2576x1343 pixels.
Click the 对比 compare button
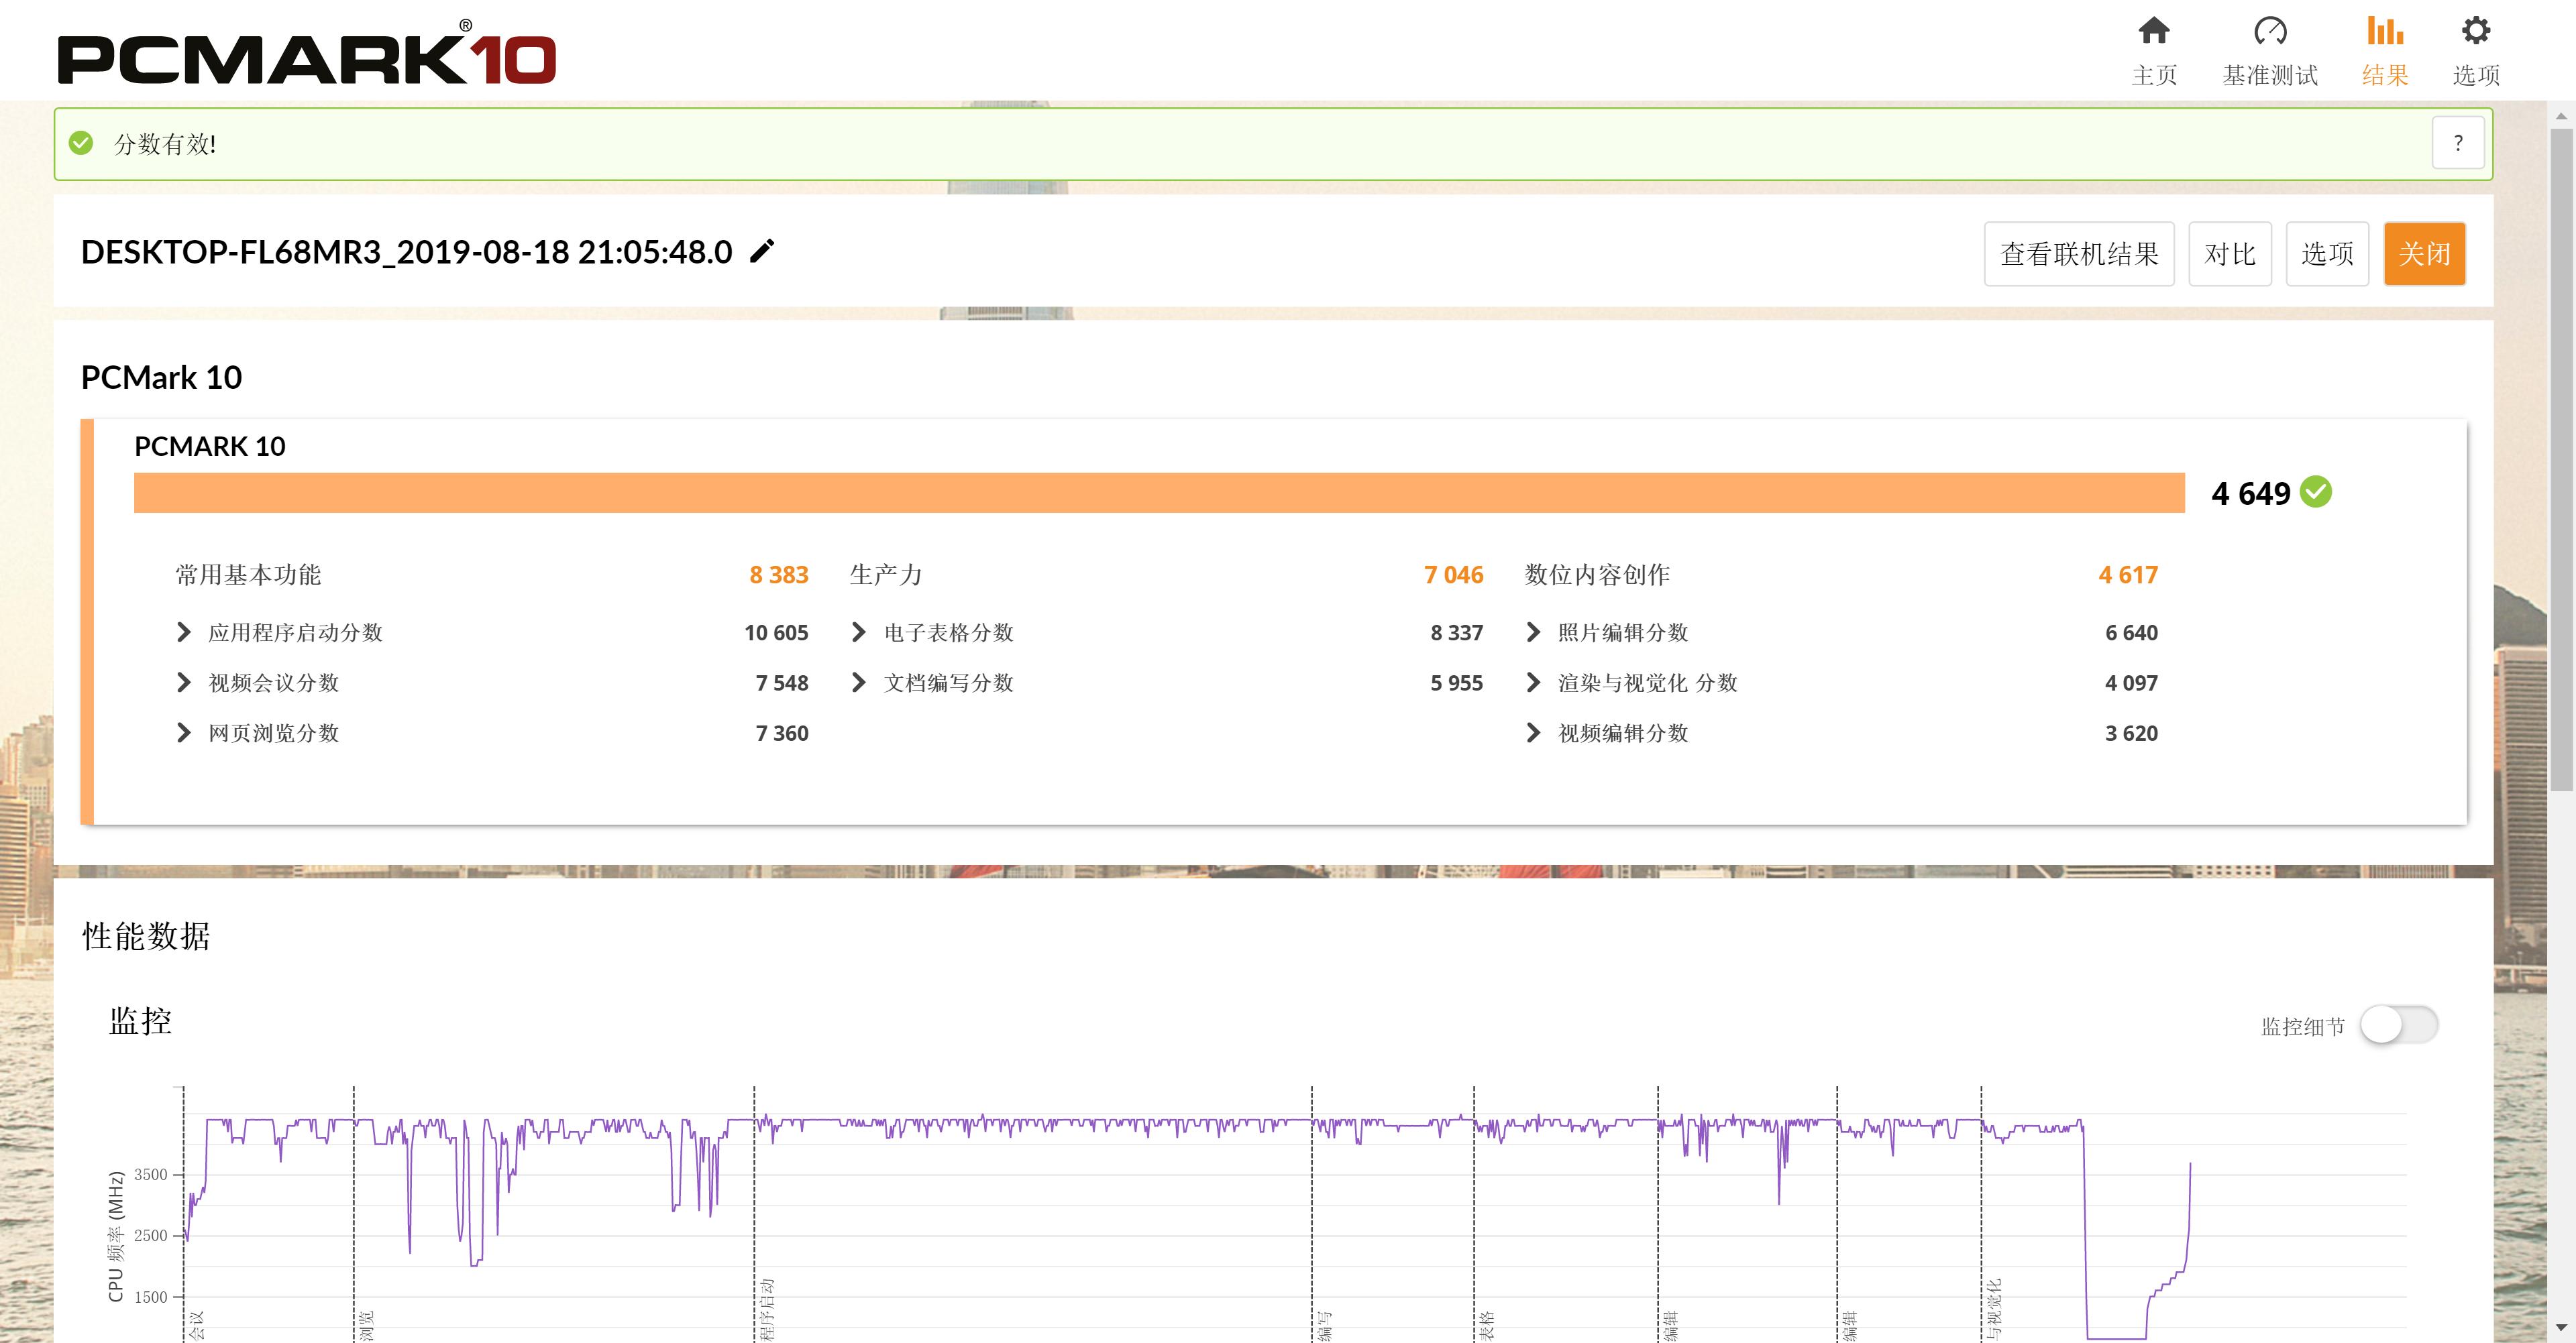[x=2230, y=254]
